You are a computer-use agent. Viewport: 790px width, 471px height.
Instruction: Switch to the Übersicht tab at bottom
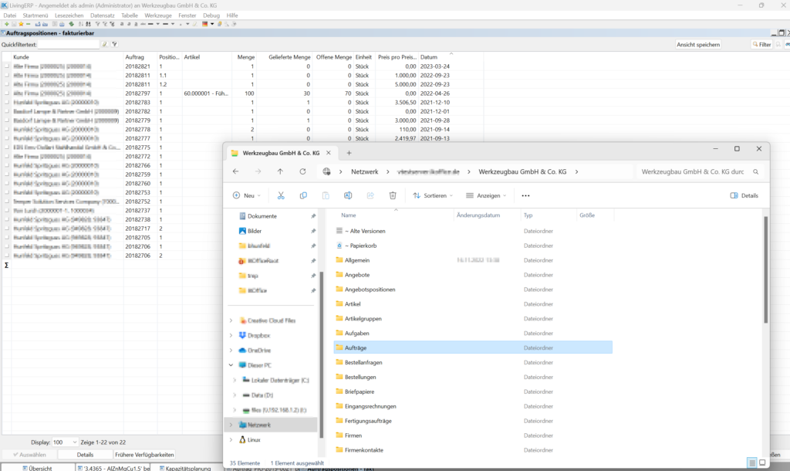[x=37, y=468]
